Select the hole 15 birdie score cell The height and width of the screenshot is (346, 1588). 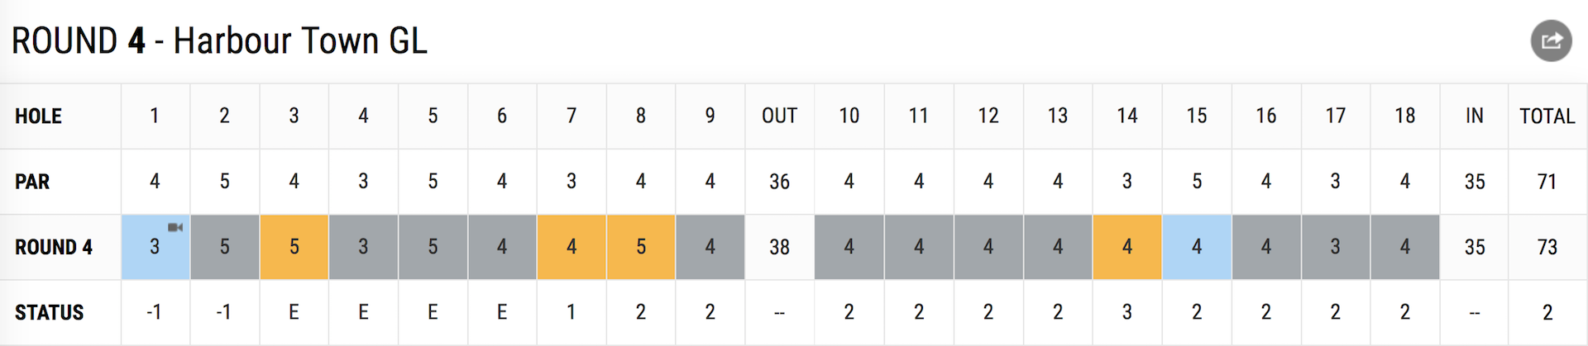coord(1197,247)
